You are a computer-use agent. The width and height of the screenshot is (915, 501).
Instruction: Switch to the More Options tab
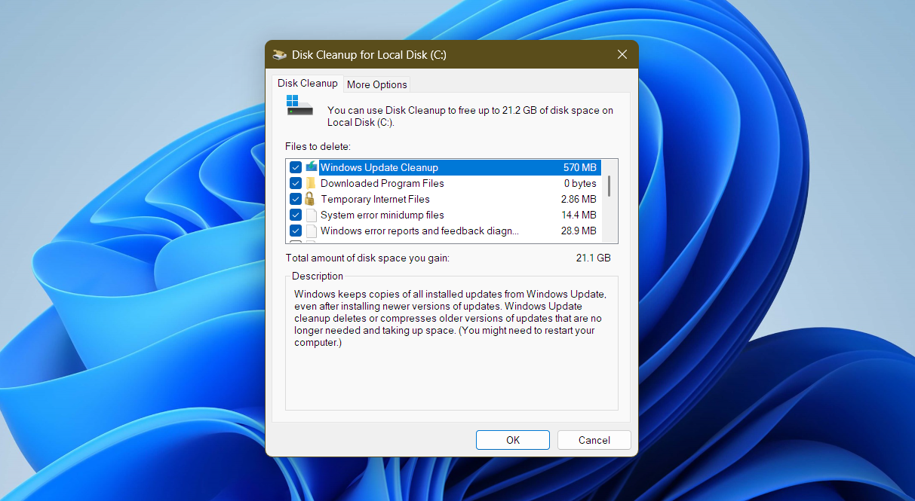click(376, 84)
